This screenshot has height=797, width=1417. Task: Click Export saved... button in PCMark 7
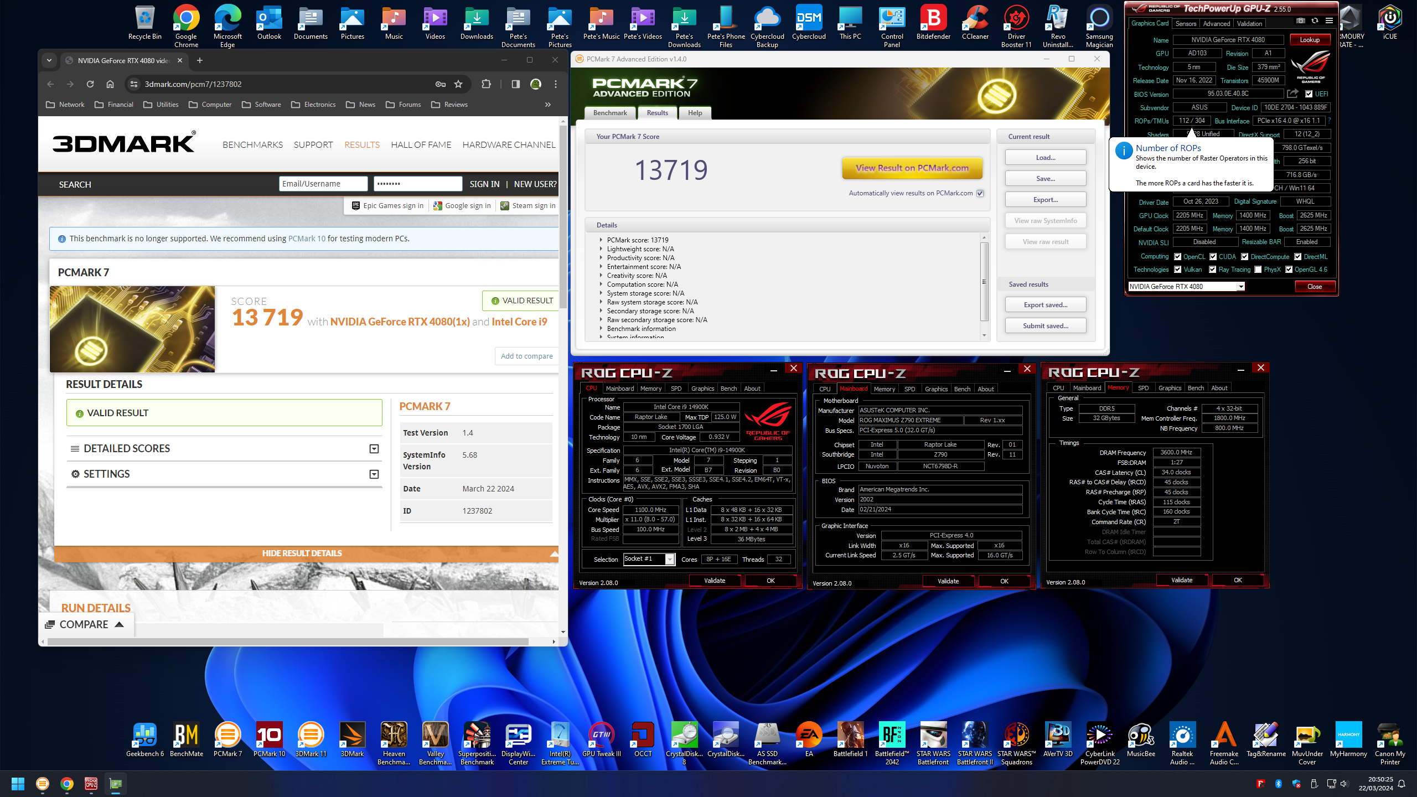[1046, 305]
